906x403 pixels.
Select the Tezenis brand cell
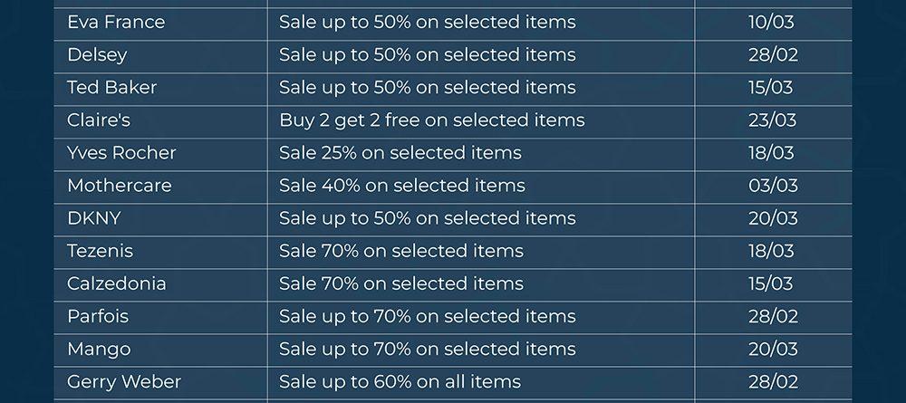click(100, 250)
